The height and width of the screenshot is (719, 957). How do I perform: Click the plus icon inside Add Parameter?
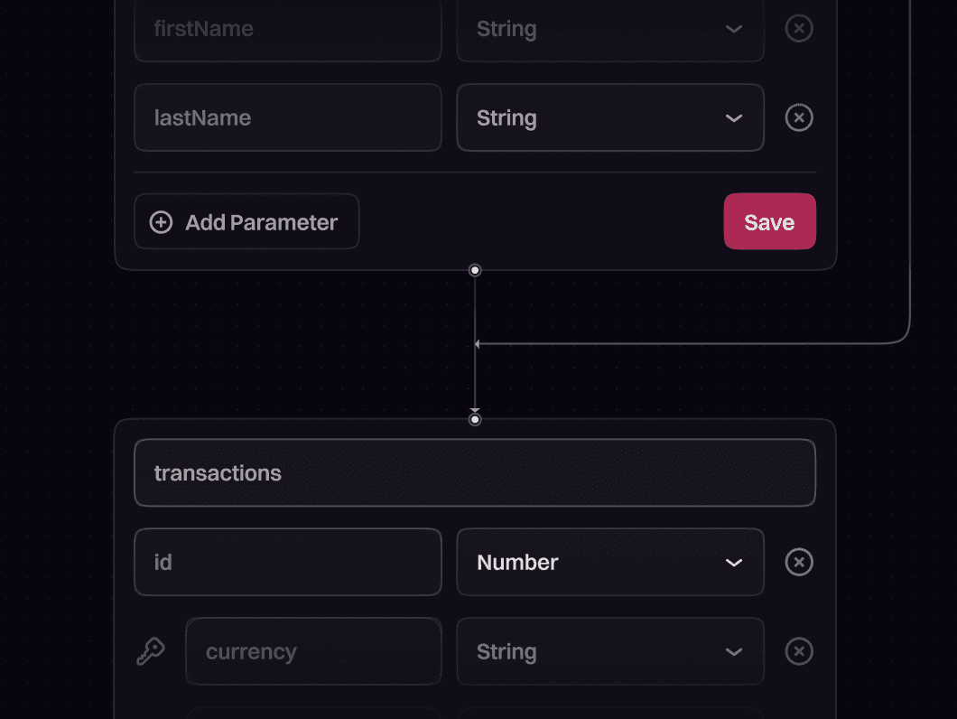[160, 221]
